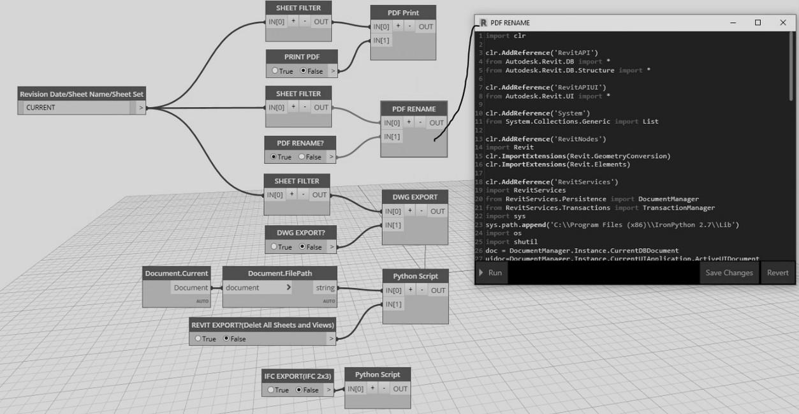Click code line 'import shutil' in editor
The width and height of the screenshot is (799, 414).
click(511, 242)
